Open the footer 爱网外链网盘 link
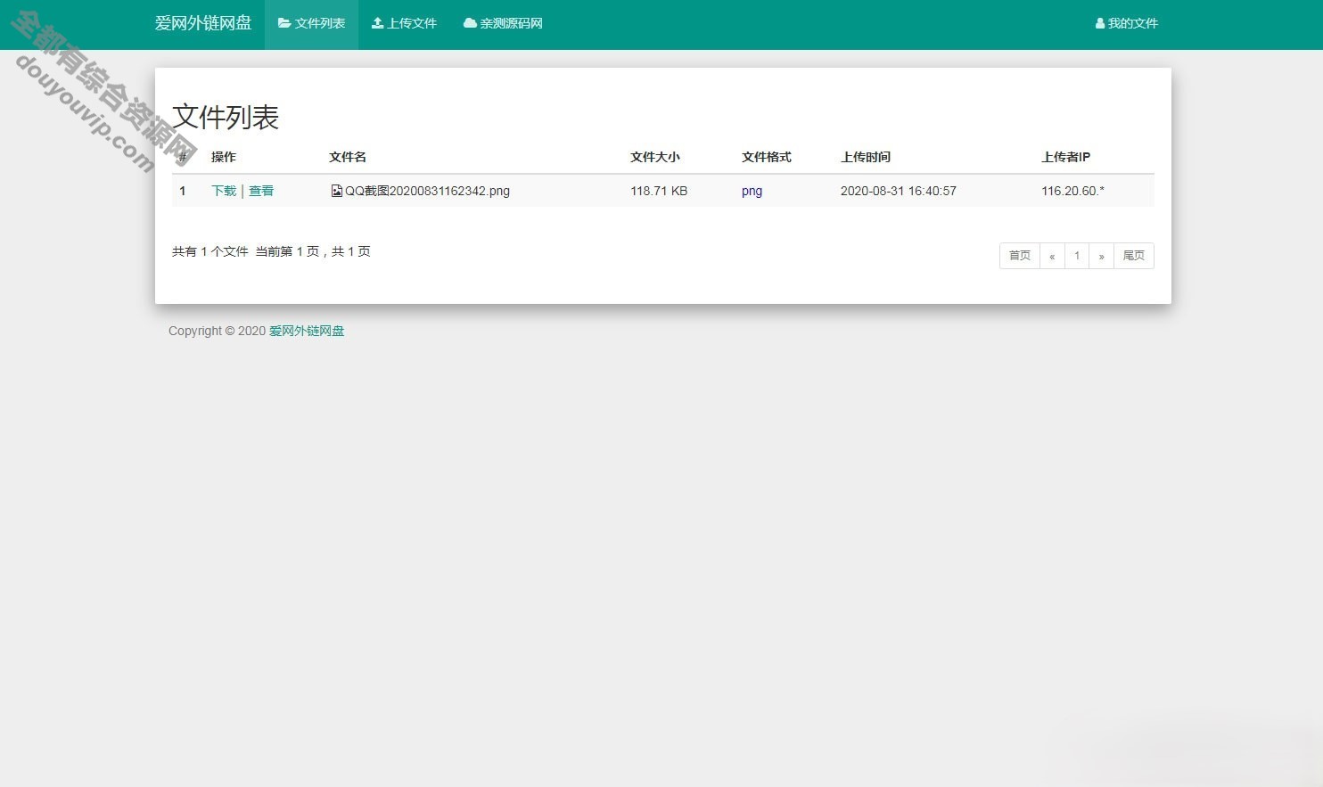The image size is (1323, 787). [307, 331]
